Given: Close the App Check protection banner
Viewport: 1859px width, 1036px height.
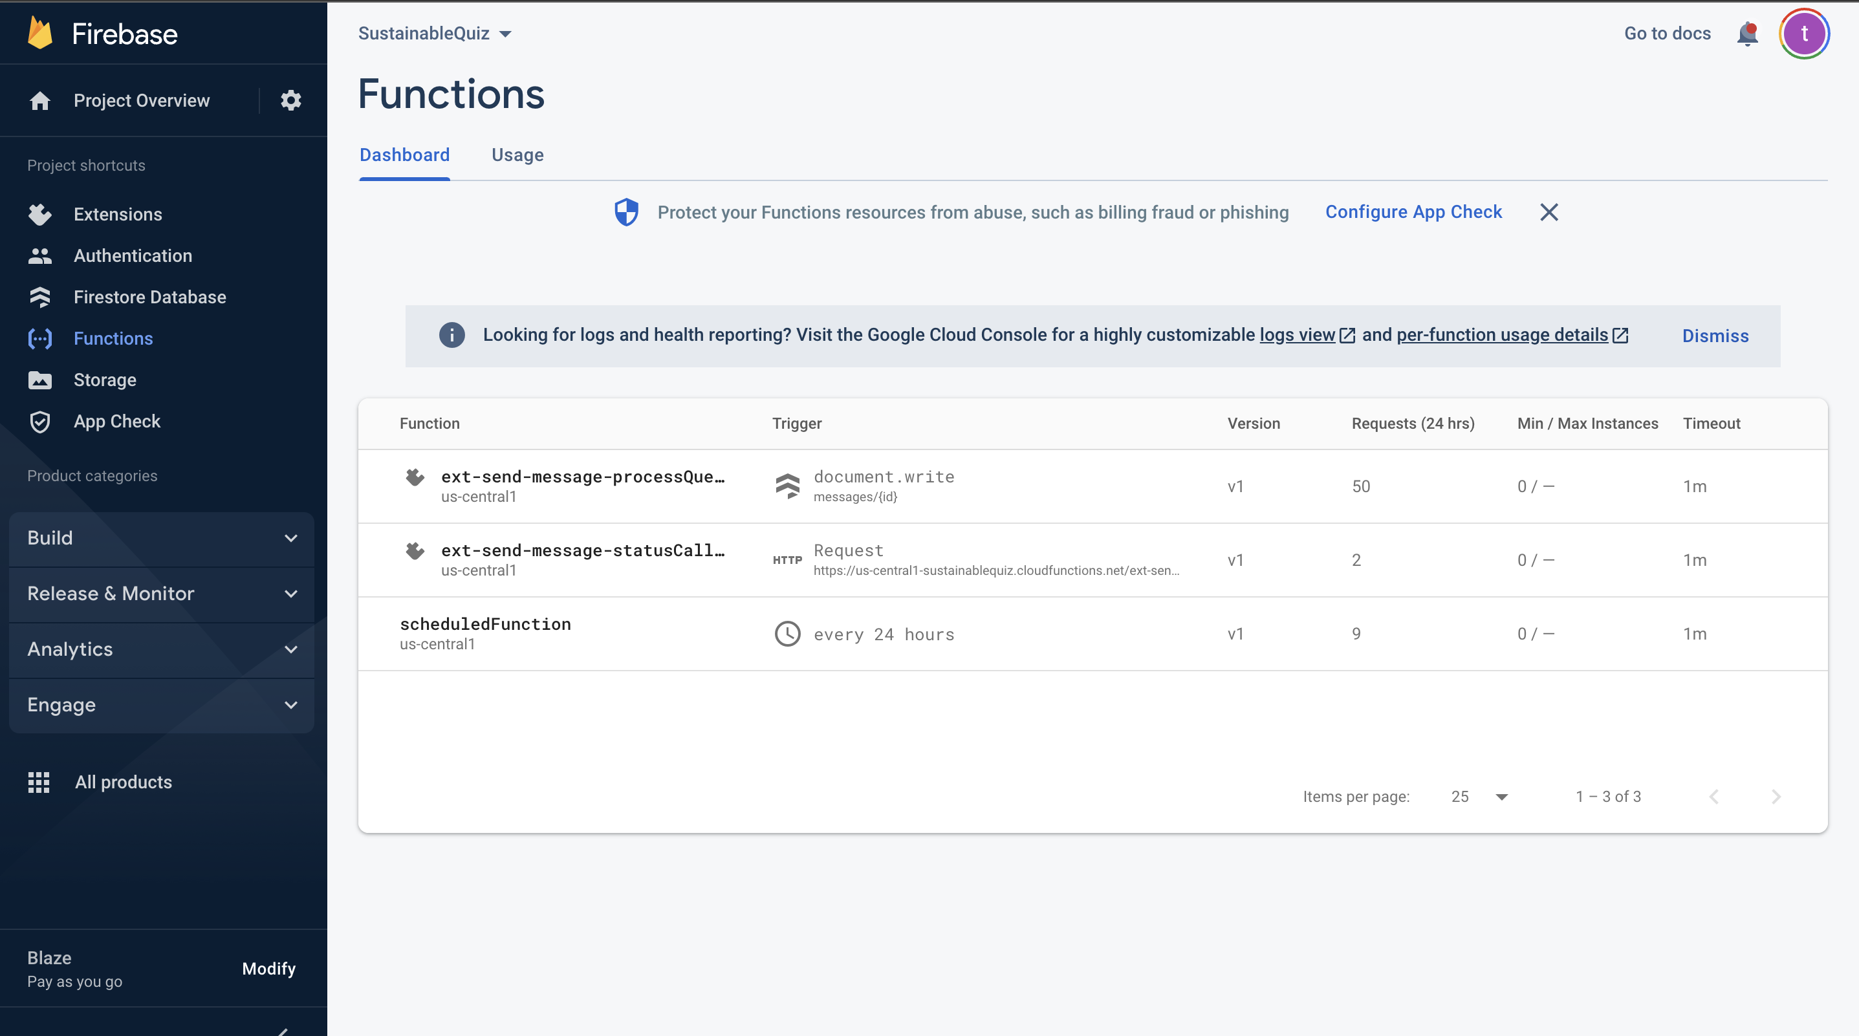Looking at the screenshot, I should pyautogui.click(x=1549, y=212).
